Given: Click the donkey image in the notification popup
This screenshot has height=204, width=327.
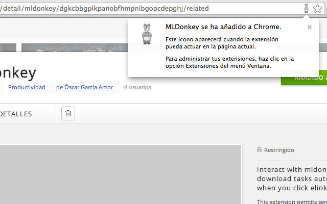Looking at the screenshot, I should [147, 34].
